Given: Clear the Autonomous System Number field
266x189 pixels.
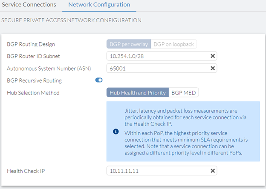Looking at the screenshot, I should (212, 68).
